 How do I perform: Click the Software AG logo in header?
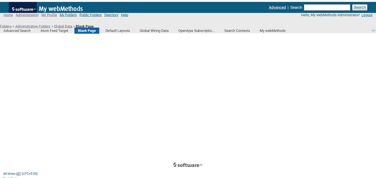[23, 8]
